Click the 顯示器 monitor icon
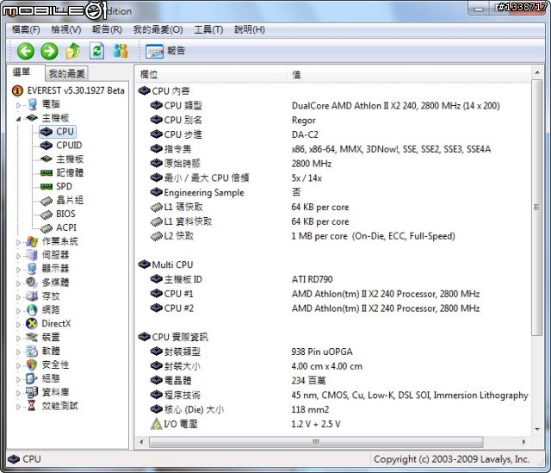 point(32,269)
